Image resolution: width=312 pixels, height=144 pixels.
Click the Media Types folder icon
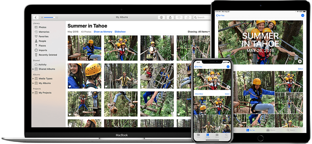click(36, 79)
